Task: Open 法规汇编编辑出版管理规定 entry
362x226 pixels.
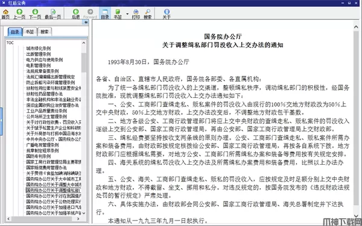Action: (50, 77)
